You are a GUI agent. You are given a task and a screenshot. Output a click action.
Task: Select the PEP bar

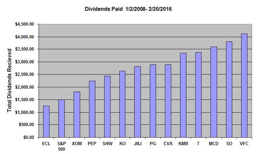92,109
